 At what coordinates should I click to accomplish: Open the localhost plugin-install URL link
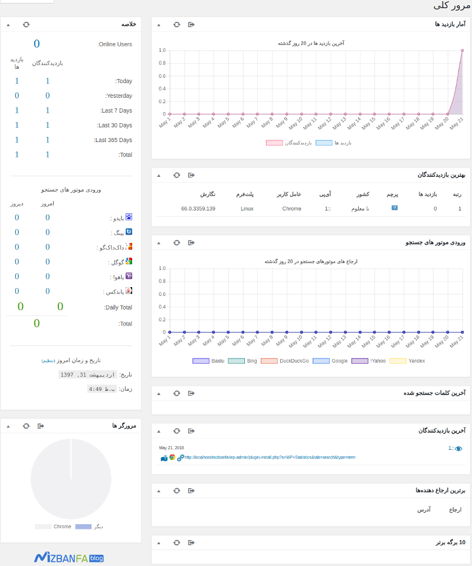(270, 458)
